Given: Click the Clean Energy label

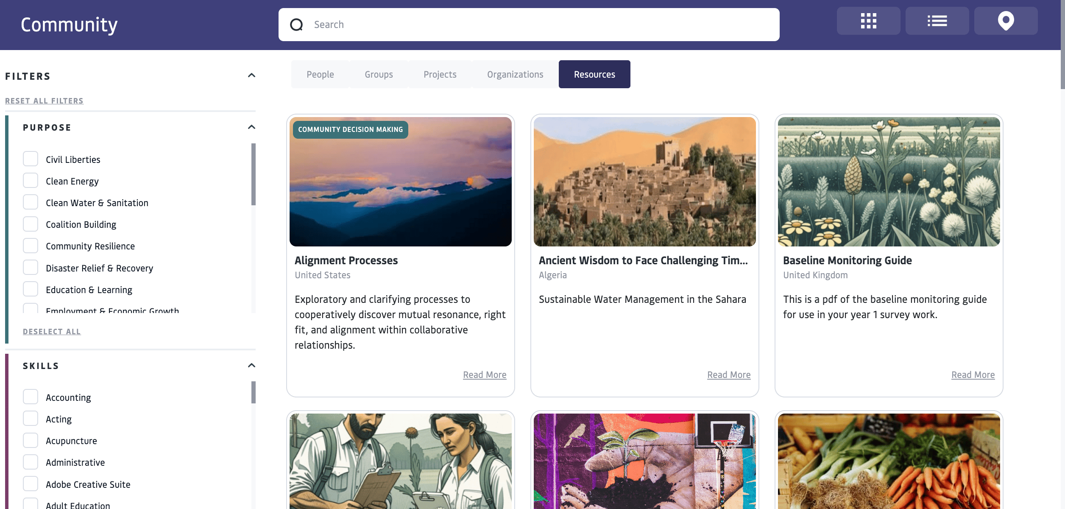Looking at the screenshot, I should [x=72, y=181].
